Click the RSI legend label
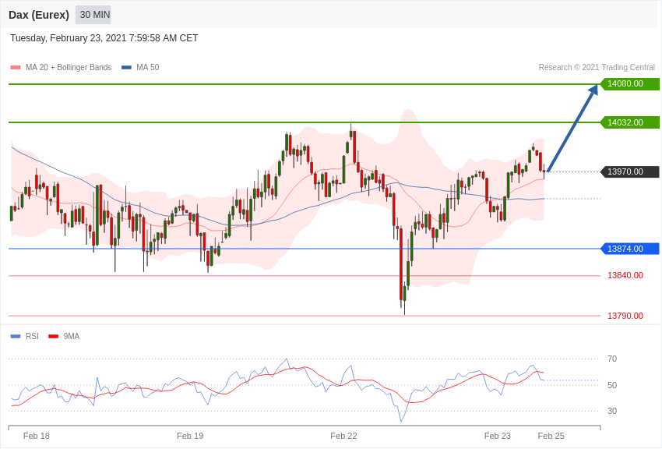The height and width of the screenshot is (449, 662). coord(32,336)
